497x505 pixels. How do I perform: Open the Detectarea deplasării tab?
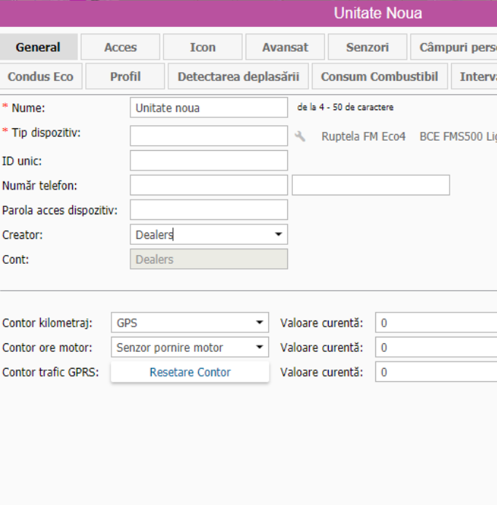pos(238,77)
